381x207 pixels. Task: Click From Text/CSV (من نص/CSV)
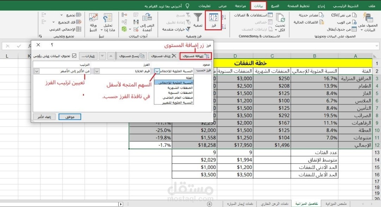tap(344, 15)
